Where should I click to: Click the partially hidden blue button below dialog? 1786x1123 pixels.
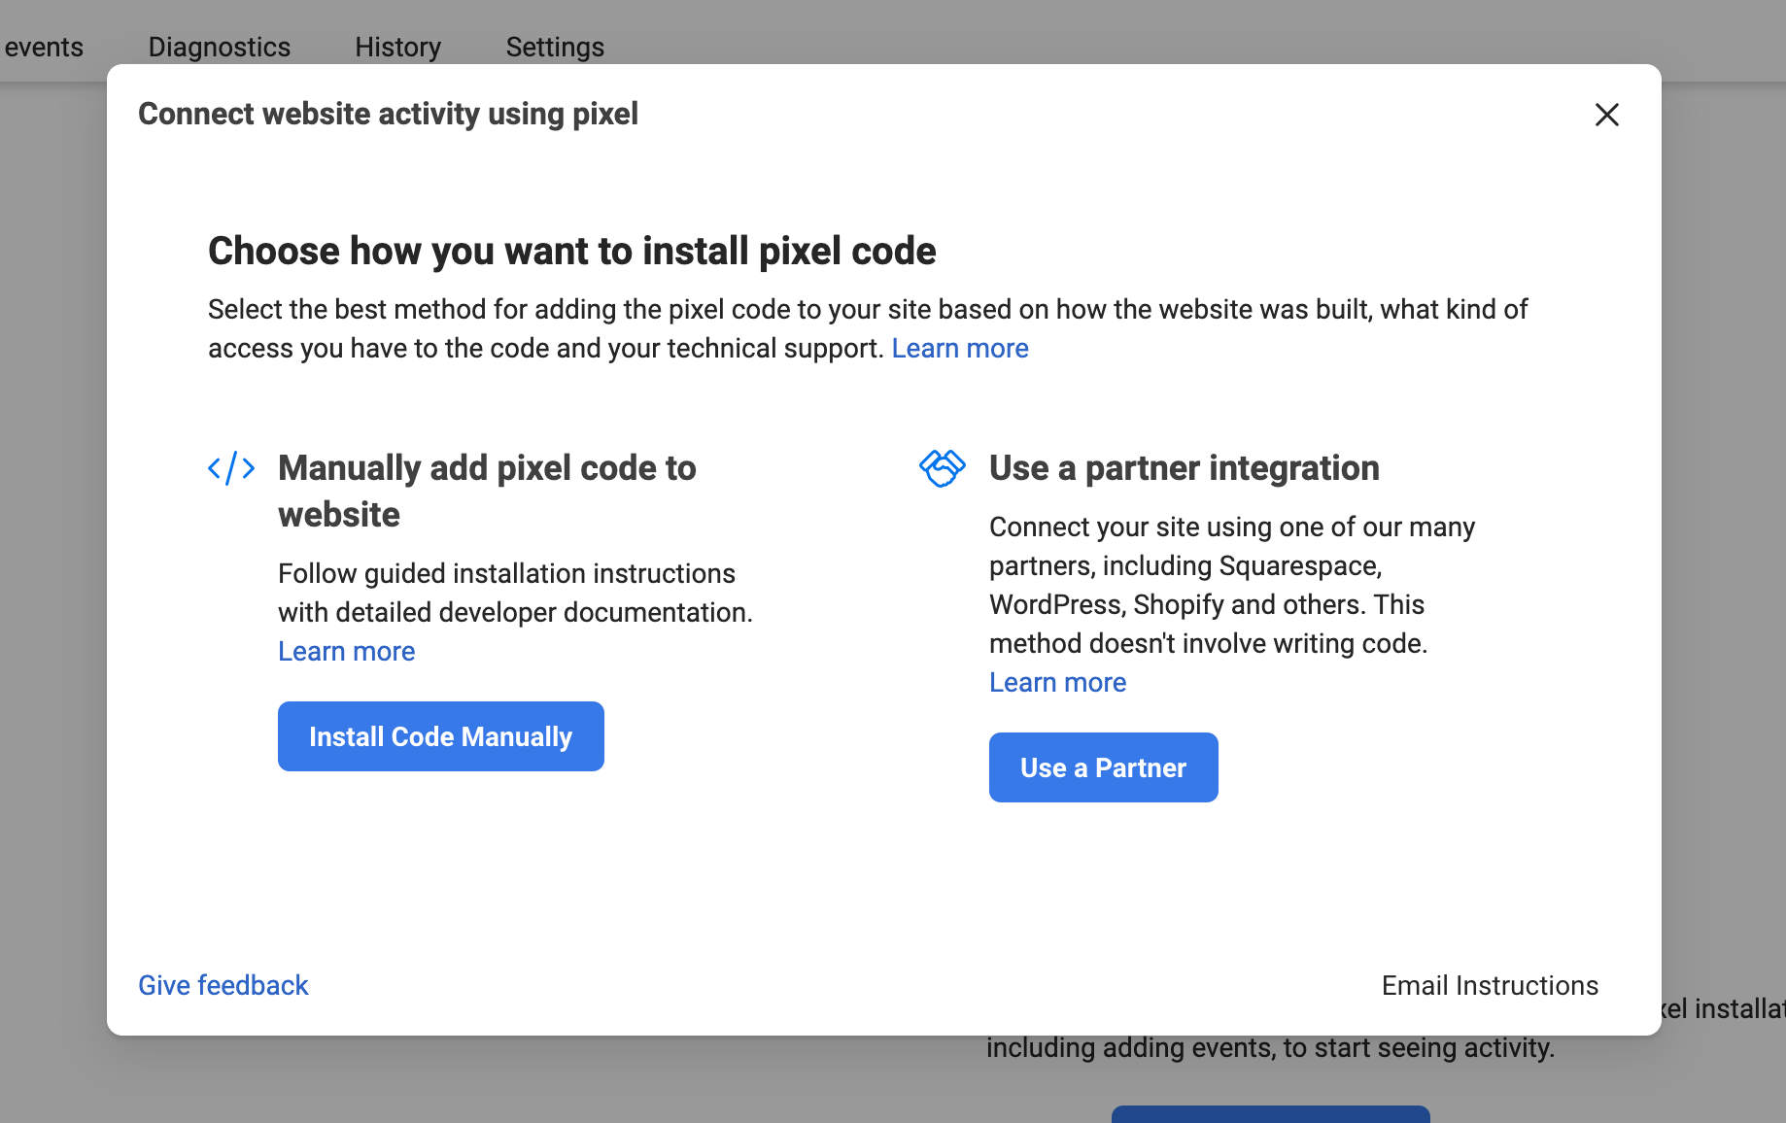coord(1269,1113)
